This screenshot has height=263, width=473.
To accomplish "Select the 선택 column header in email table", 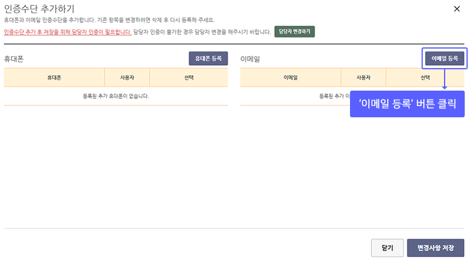I will pos(425,78).
